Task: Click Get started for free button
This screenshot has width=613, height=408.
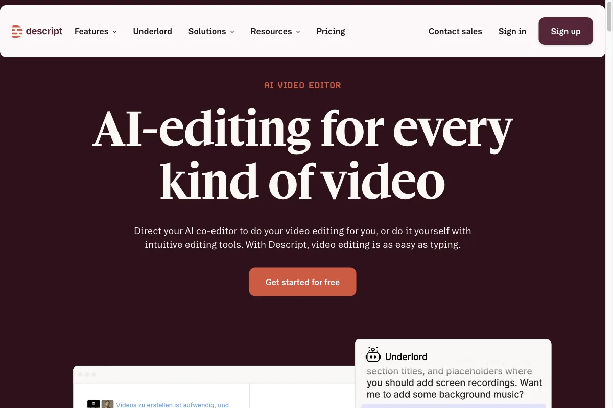Action: (302, 282)
